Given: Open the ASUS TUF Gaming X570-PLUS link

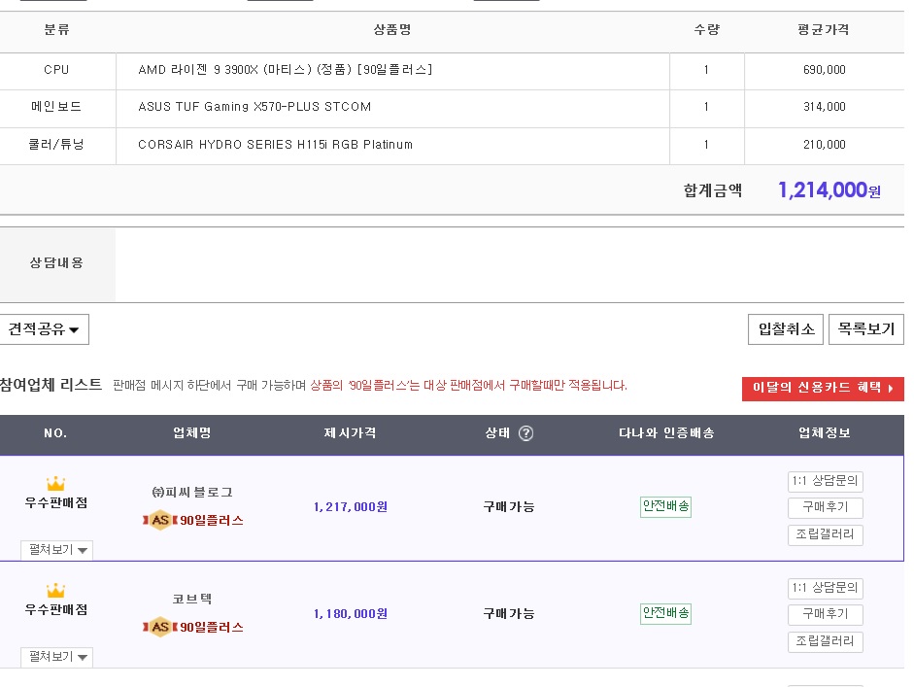Looking at the screenshot, I should point(254,107).
